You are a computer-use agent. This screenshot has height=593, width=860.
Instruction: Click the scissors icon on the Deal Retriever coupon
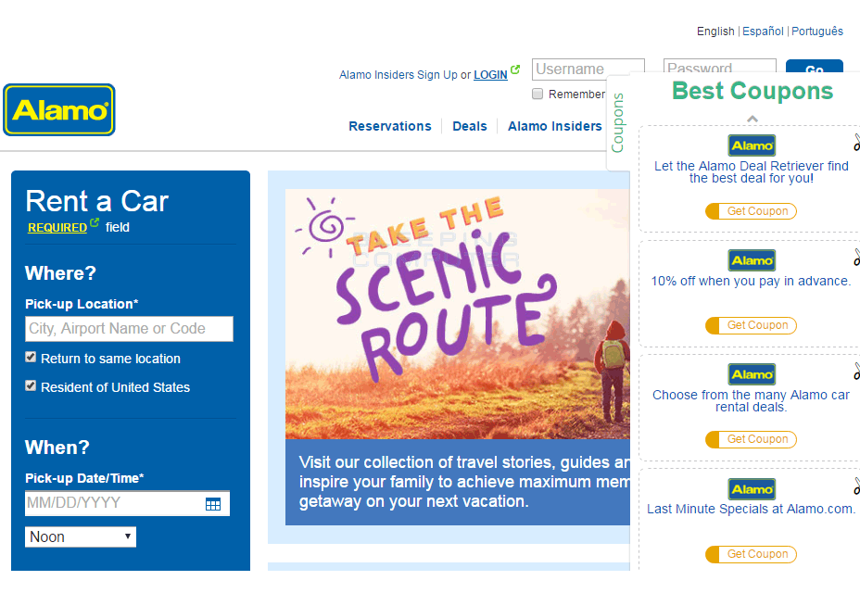click(855, 144)
